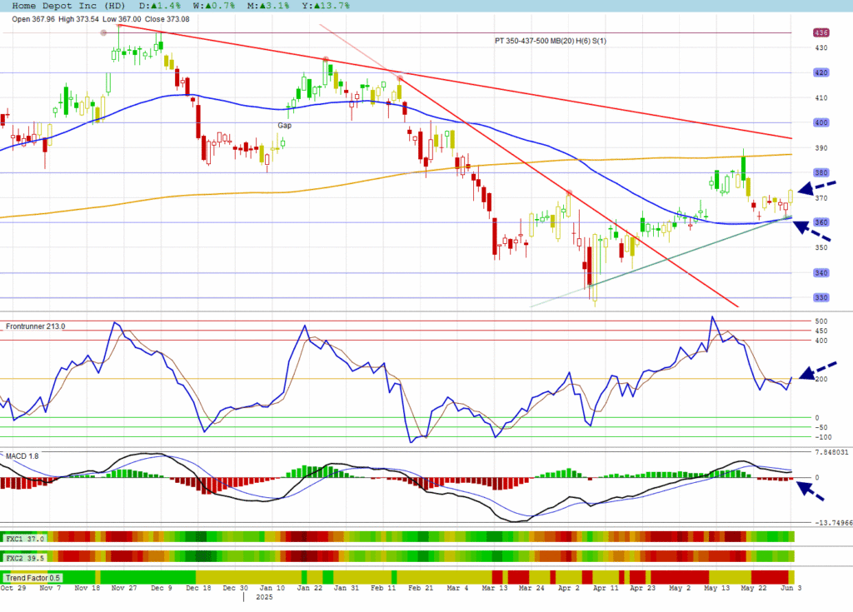Viewport: 853px width, 612px height.
Task: Click the red 436 price level tag
Action: point(821,32)
